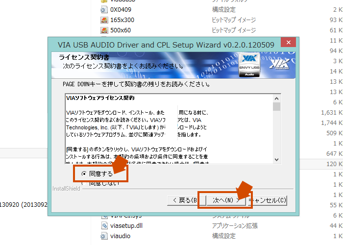343x245 pixels.
Task: Click the icon of the 0X0409 configuration file
Action: [x=104, y=10]
